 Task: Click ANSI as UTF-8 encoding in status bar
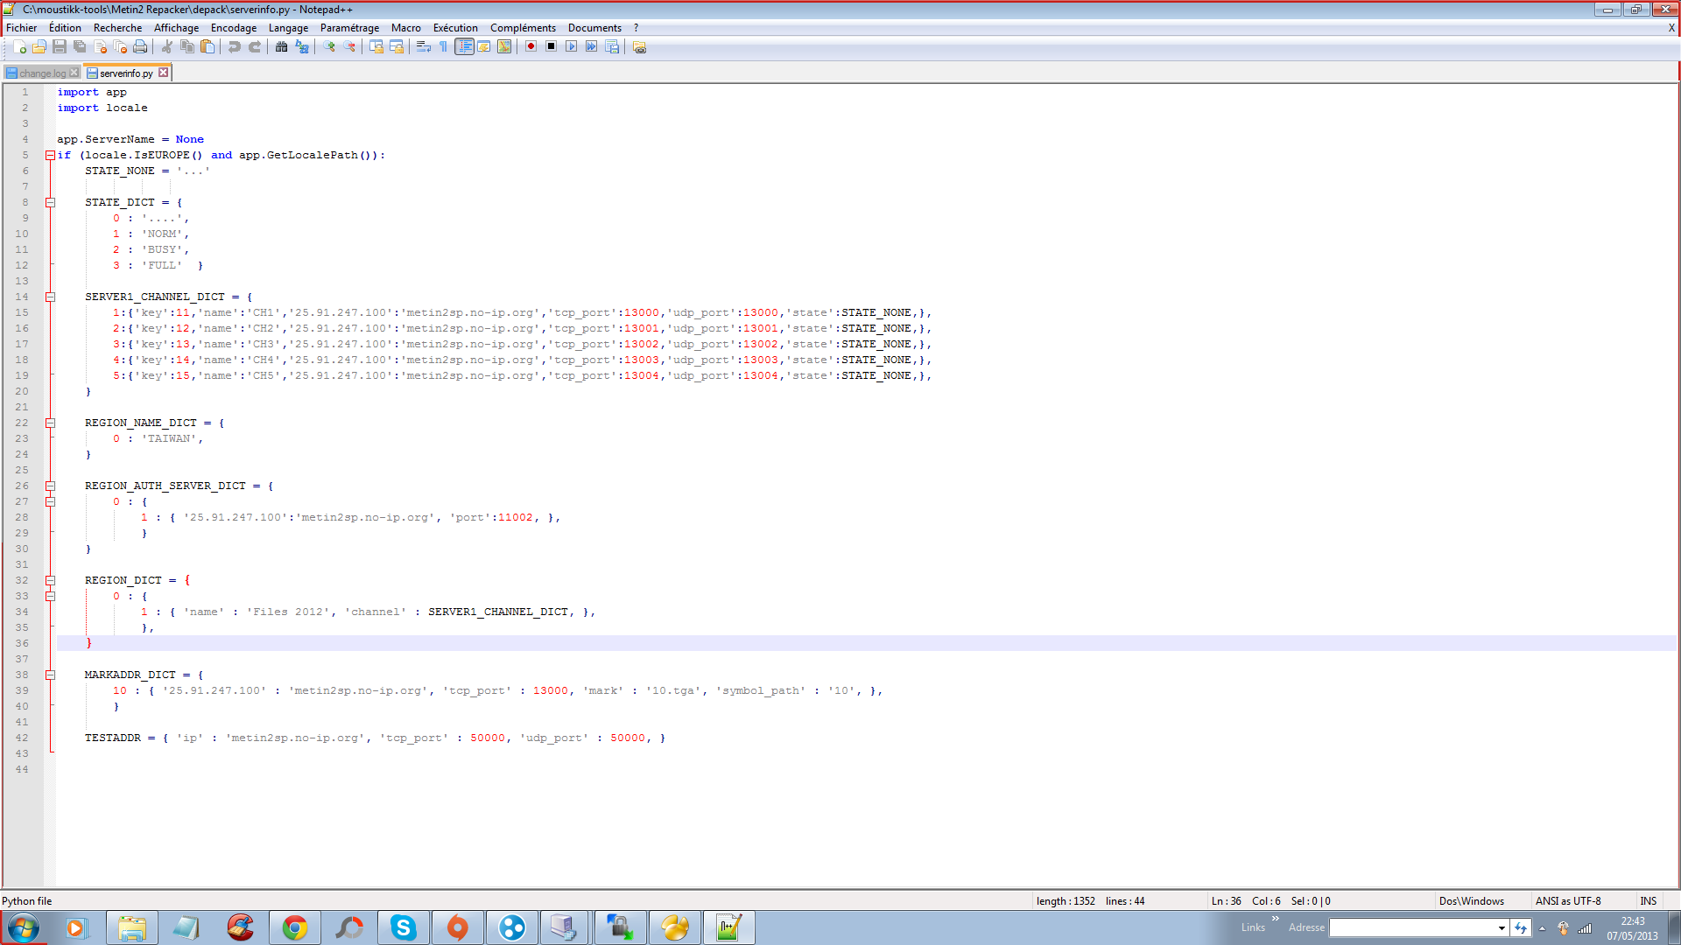click(x=1568, y=901)
